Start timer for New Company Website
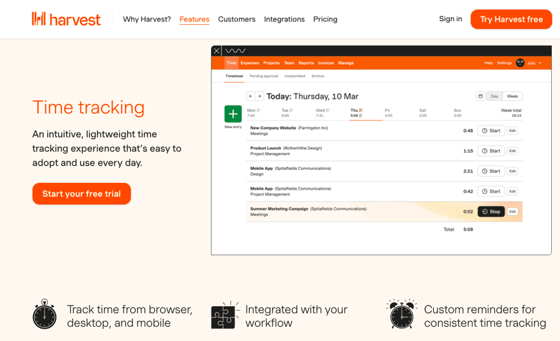Screen dimensions: 560x341 point(491,131)
